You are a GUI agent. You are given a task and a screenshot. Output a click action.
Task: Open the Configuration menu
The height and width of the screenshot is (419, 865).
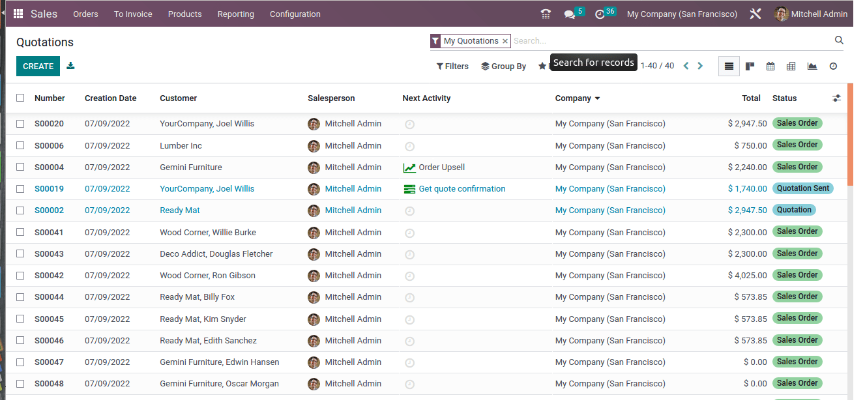[x=295, y=14]
